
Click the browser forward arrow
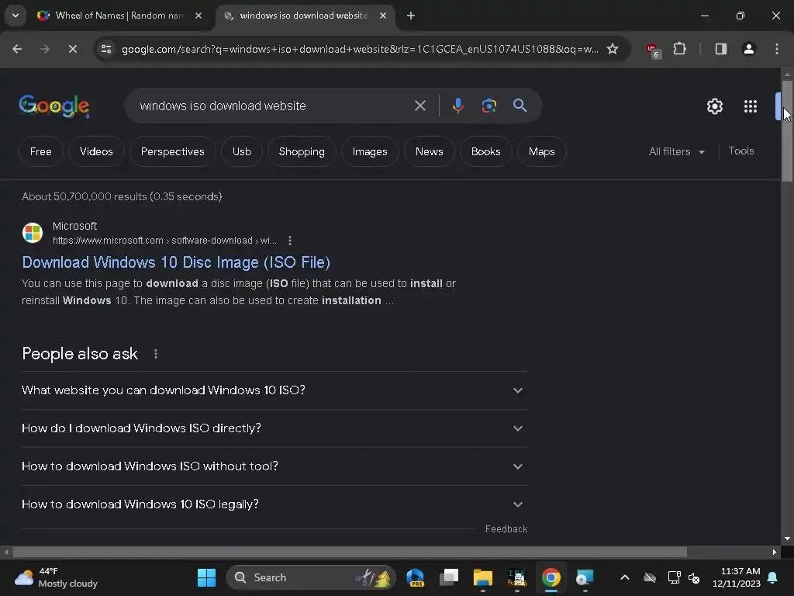pyautogui.click(x=45, y=49)
